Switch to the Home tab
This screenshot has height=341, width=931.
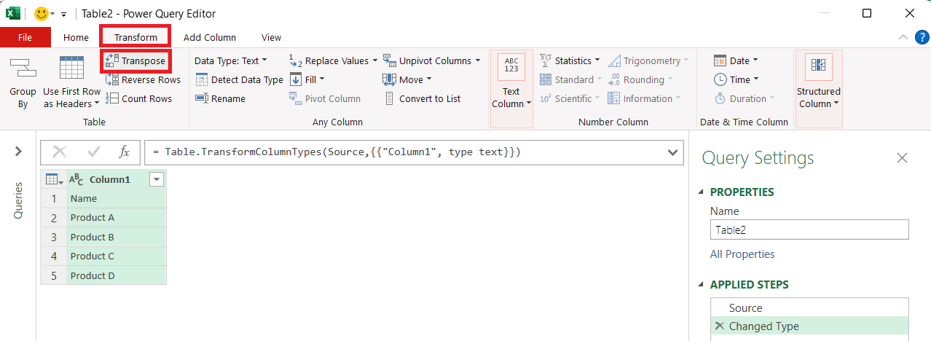76,37
